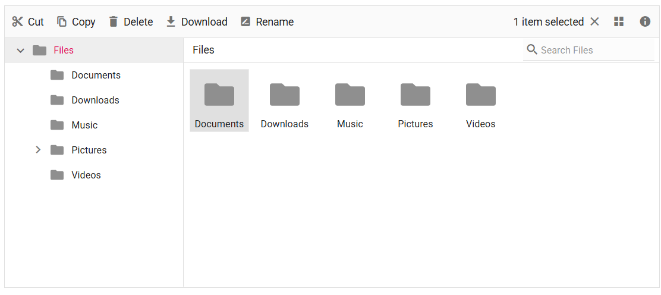Image resolution: width=661 pixels, height=295 pixels.
Task: Select the Music folder in grid
Action: (x=350, y=101)
